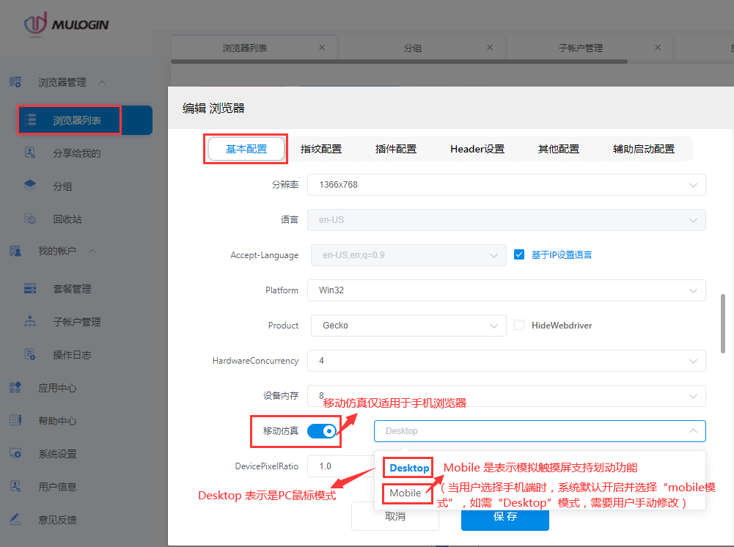Open the Platform Win32 dropdown
Image resolution: width=734 pixels, height=547 pixels.
pos(507,290)
